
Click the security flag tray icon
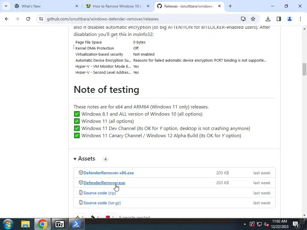pos(252,224)
